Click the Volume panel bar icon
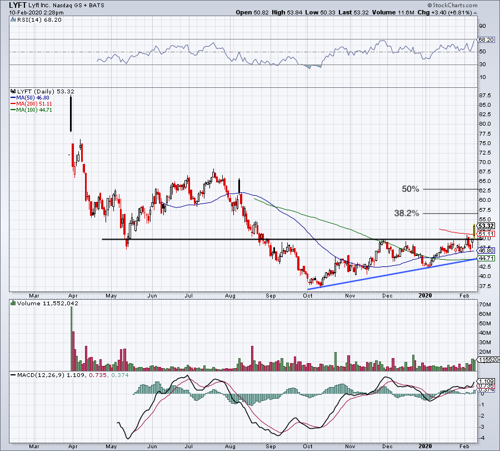 13,303
